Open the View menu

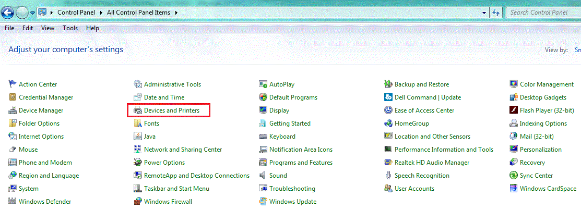pos(48,28)
